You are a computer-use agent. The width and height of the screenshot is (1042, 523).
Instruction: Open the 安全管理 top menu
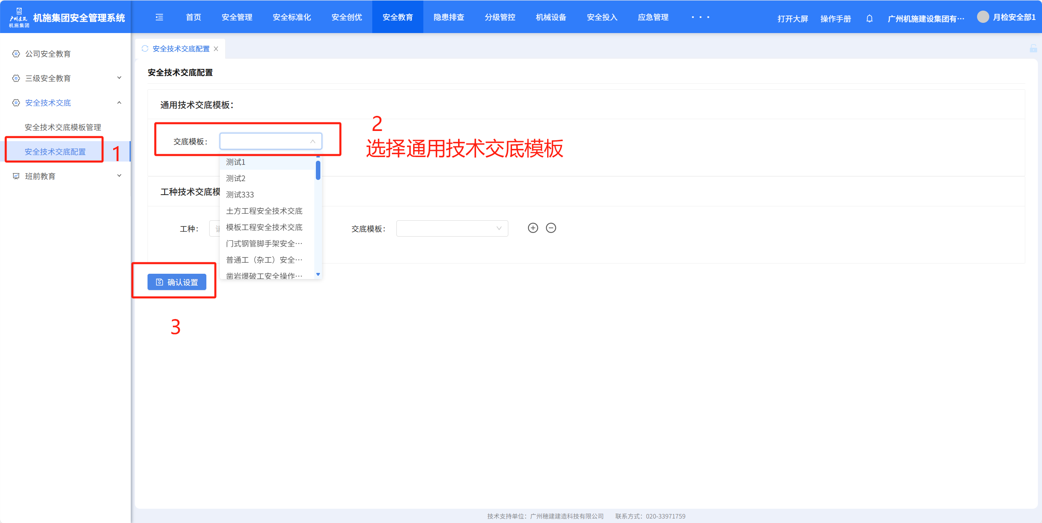(237, 17)
